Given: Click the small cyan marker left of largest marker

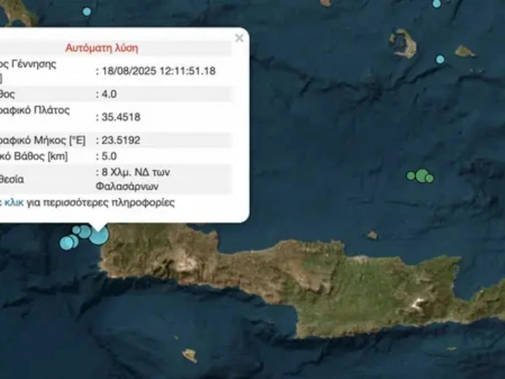Looking at the screenshot, I should tap(84, 231).
